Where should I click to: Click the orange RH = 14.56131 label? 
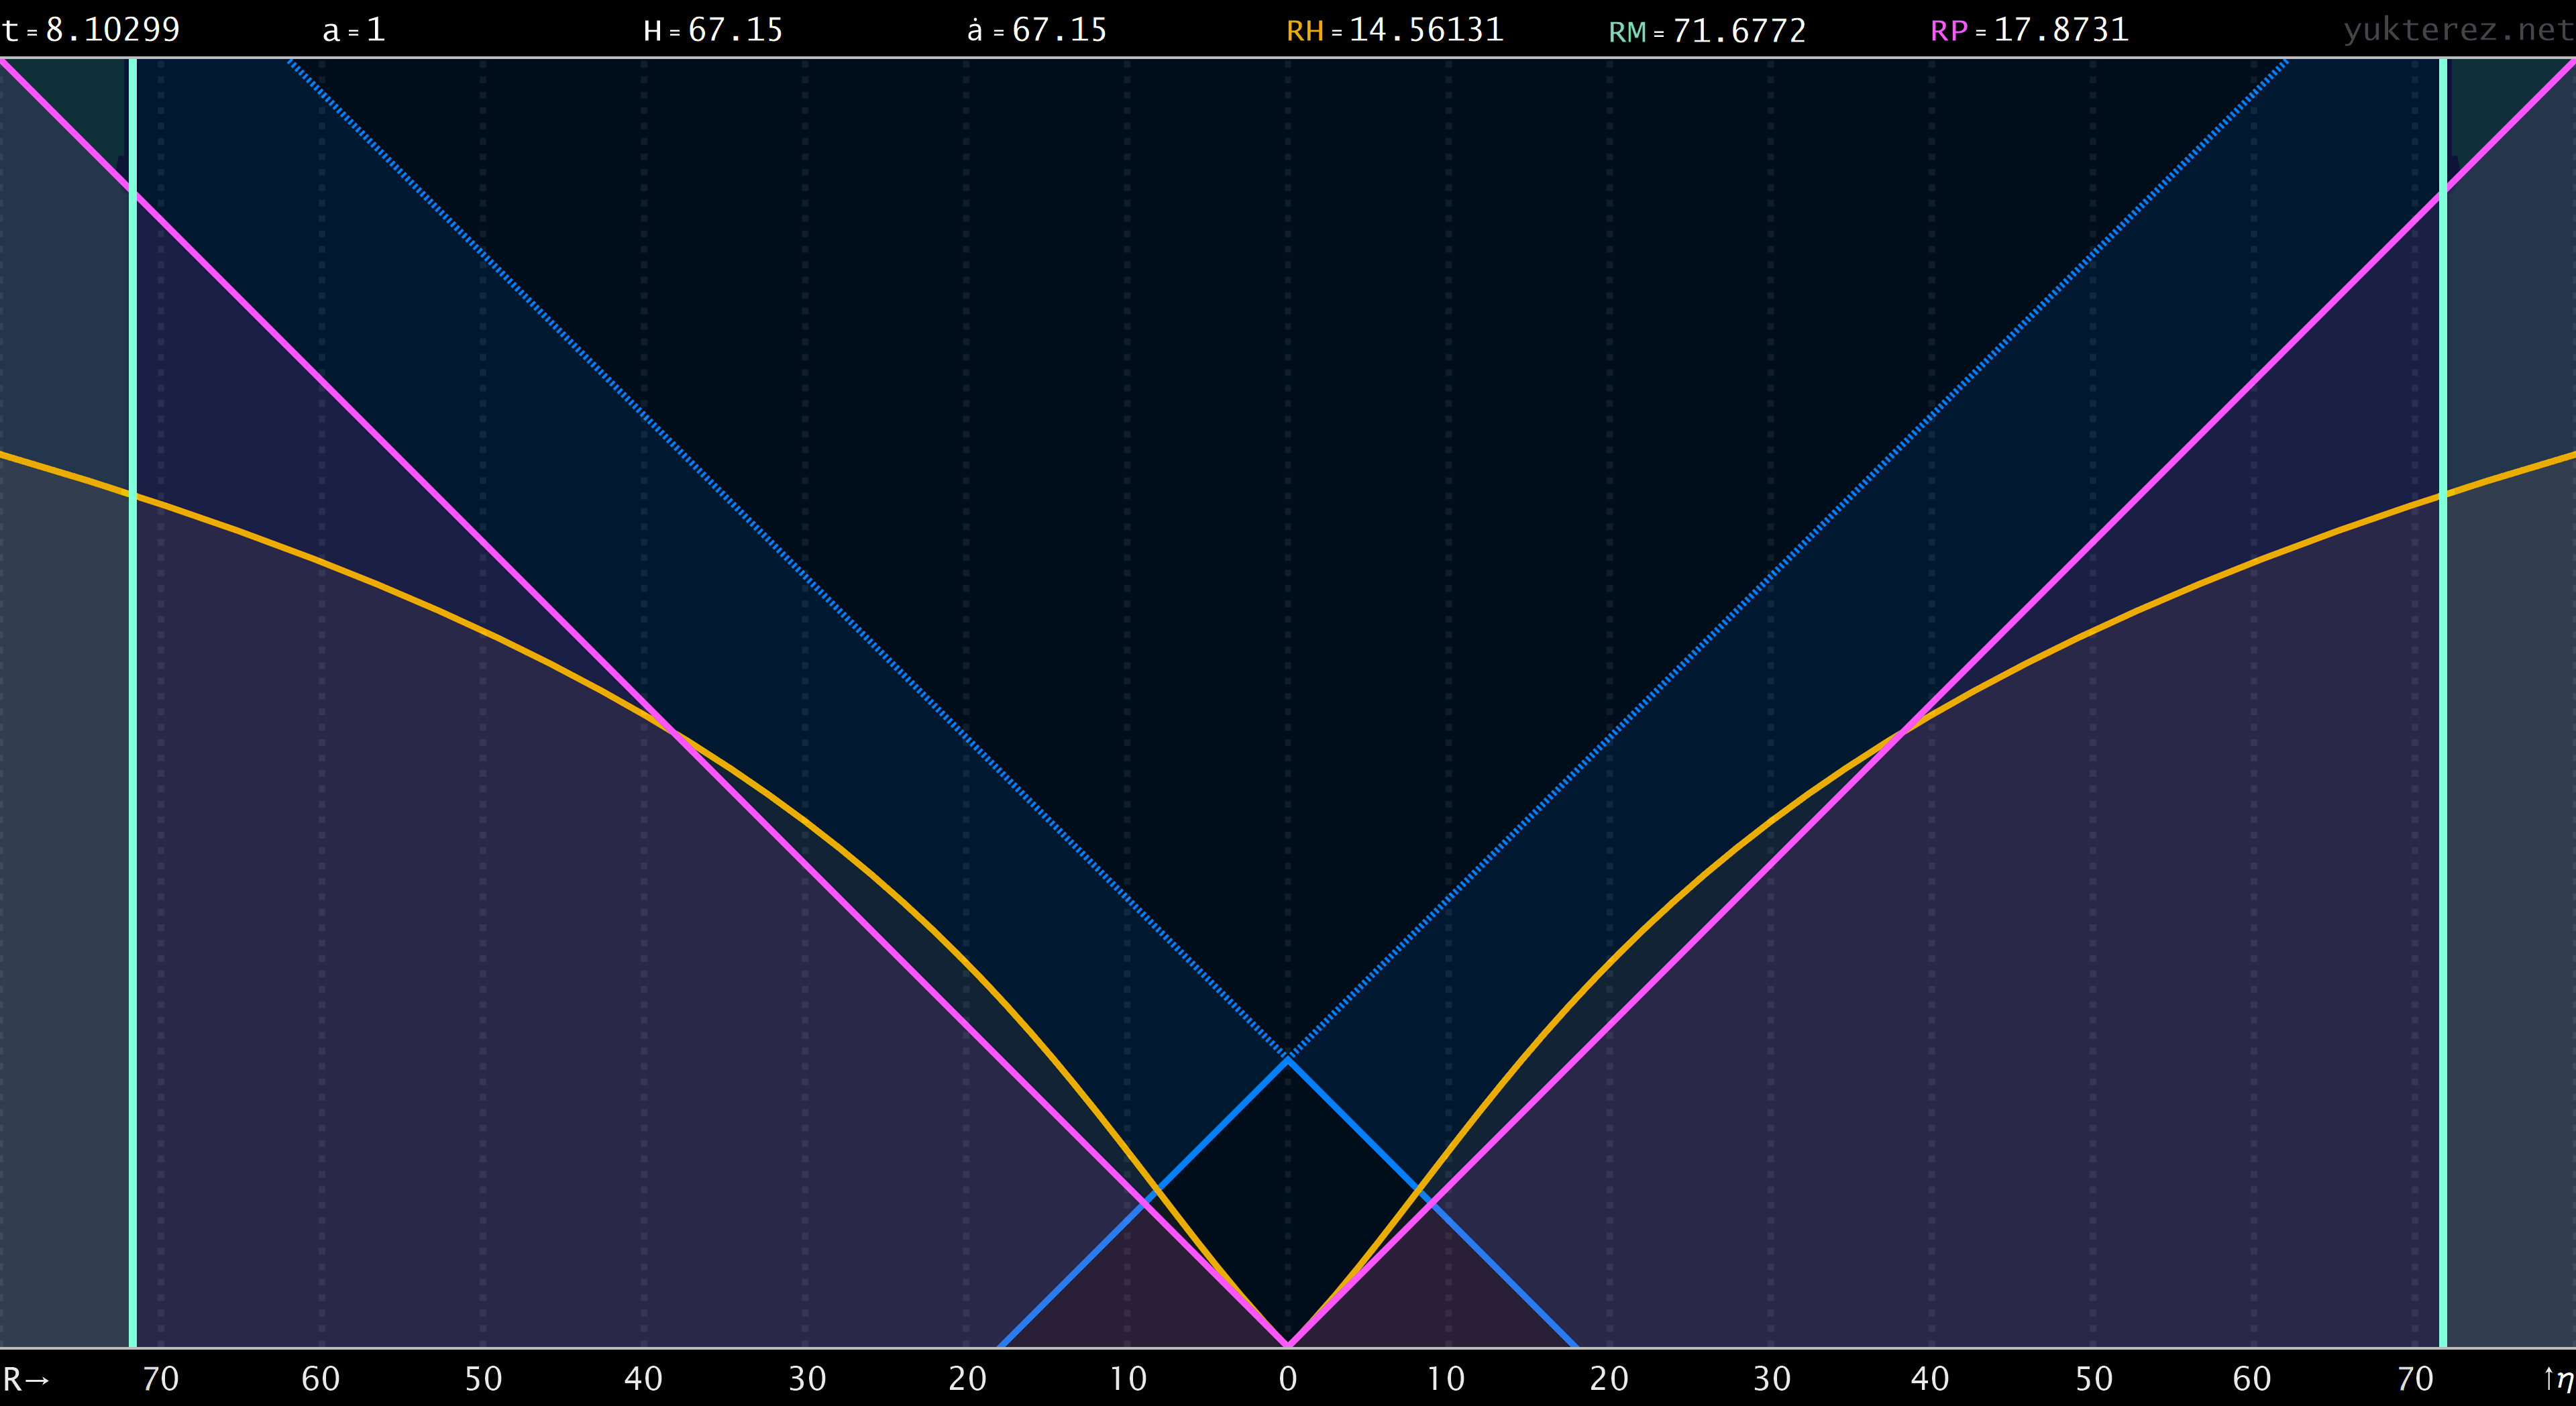click(1395, 30)
